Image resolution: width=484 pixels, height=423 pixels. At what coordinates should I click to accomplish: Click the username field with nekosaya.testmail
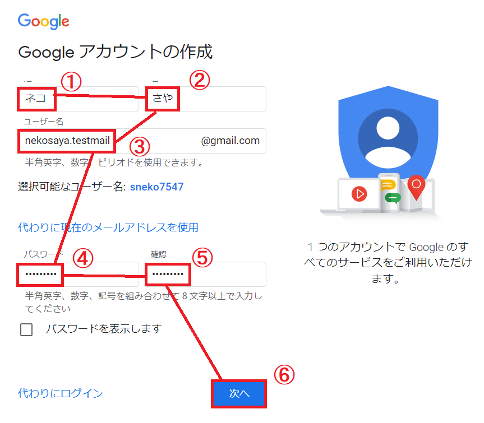tap(142, 141)
